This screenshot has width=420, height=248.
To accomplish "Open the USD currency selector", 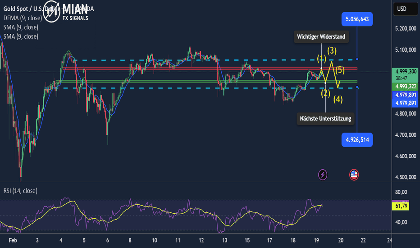I will pos(405,9).
